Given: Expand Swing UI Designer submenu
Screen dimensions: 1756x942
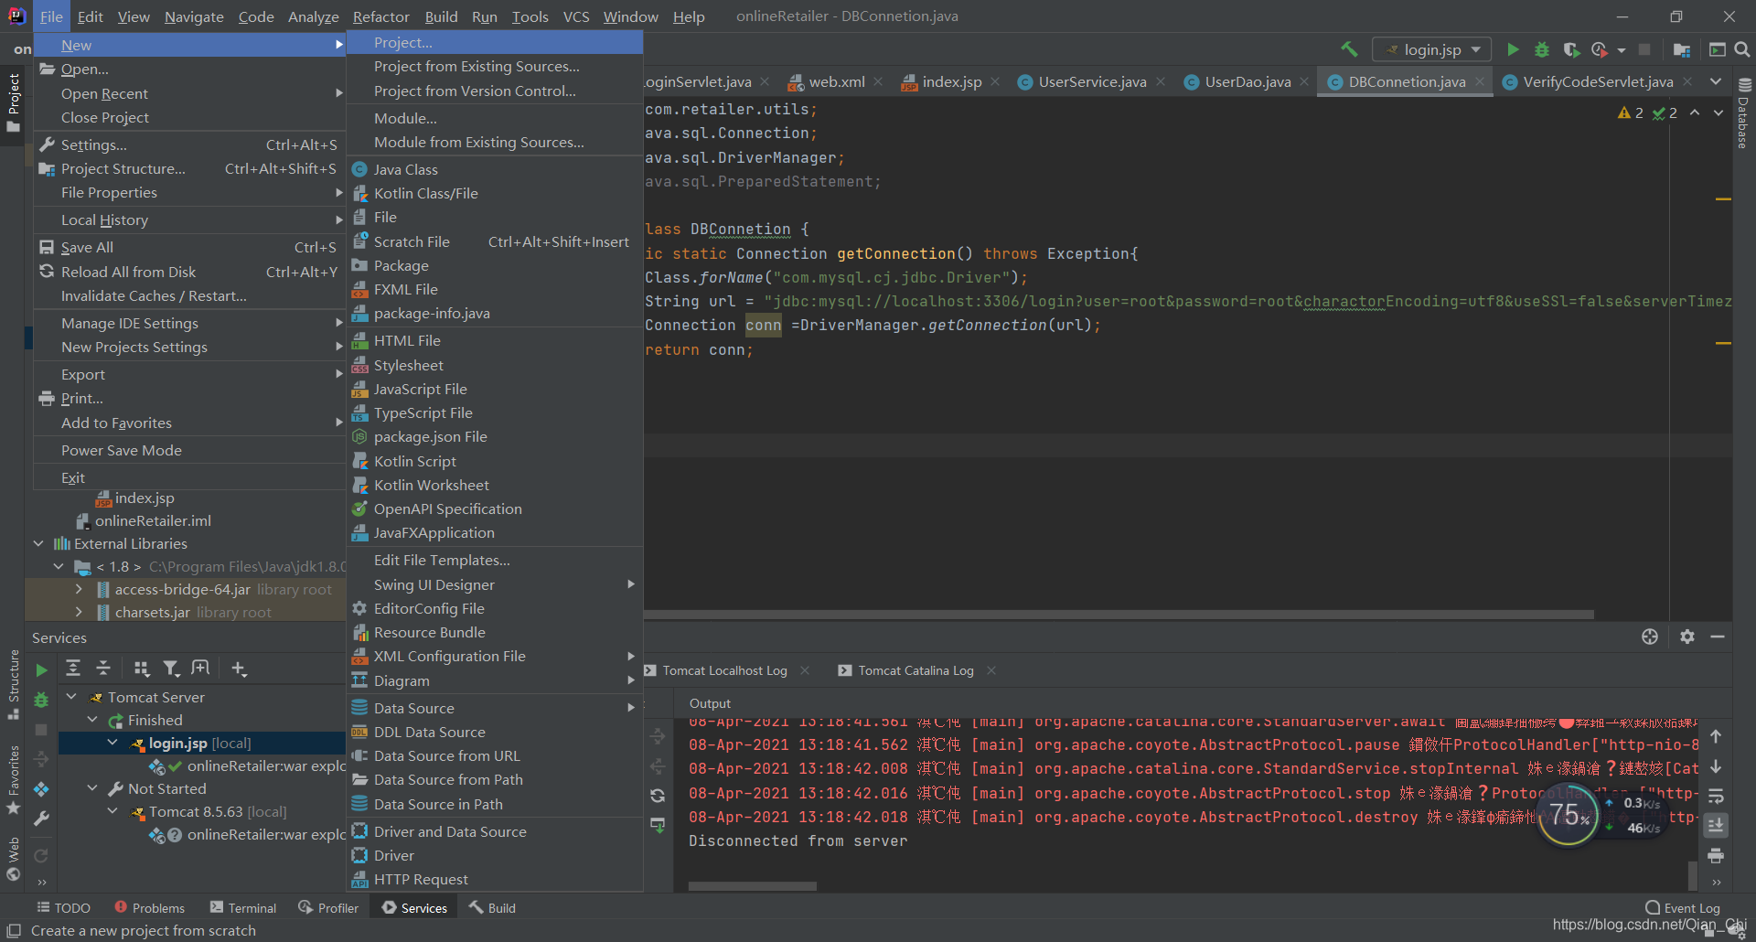Looking at the screenshot, I should point(495,584).
